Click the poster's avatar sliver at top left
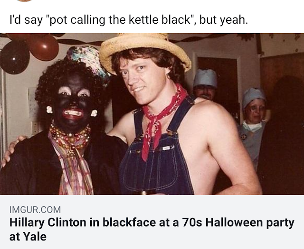 (24, 1)
